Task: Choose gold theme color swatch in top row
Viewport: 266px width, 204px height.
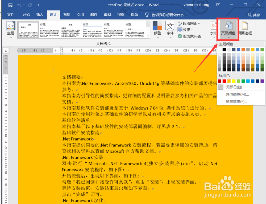Action: [253, 50]
